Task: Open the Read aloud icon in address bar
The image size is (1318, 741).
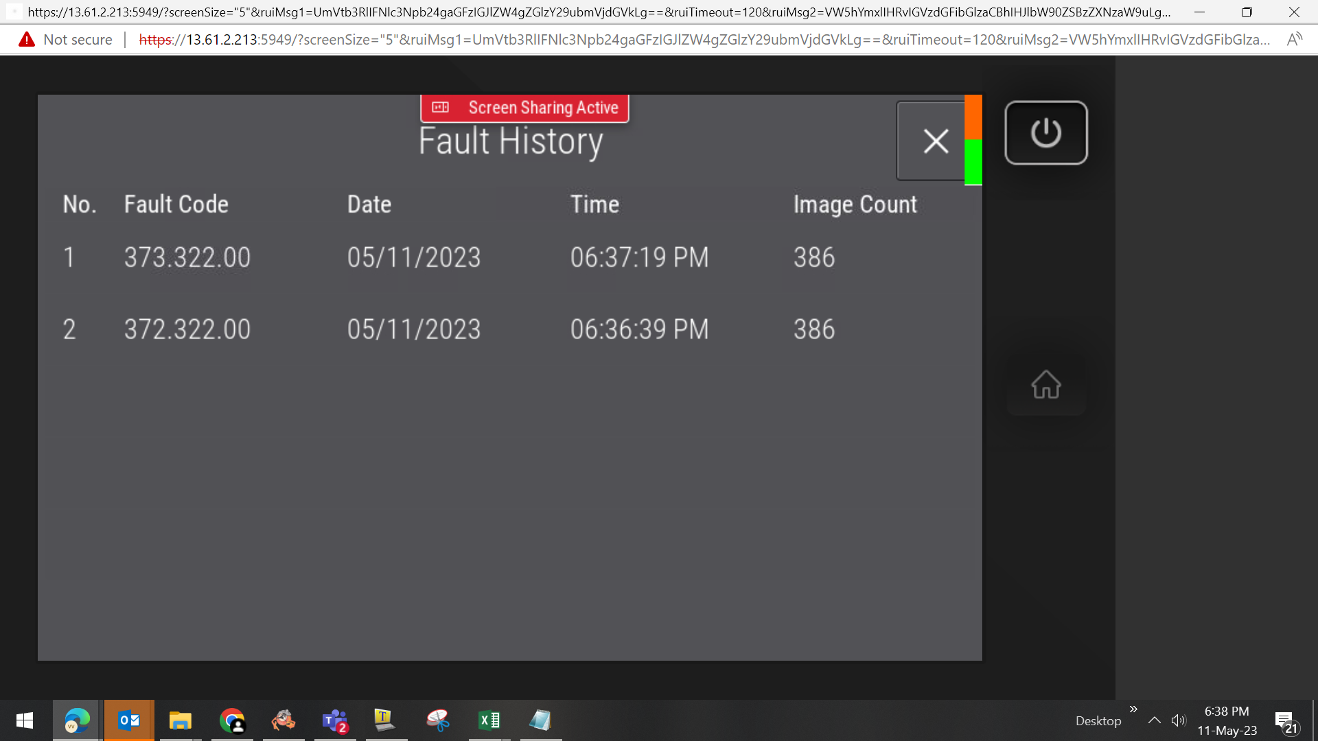Action: click(x=1294, y=40)
